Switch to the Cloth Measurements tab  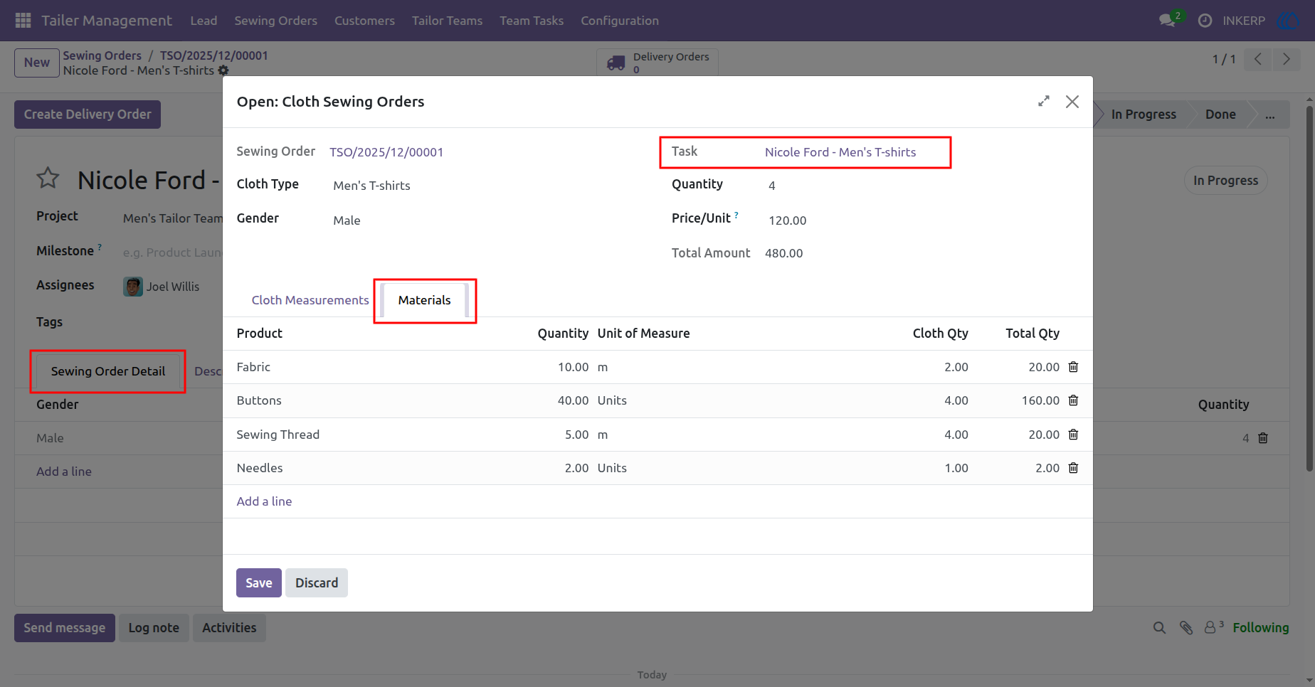tap(310, 300)
